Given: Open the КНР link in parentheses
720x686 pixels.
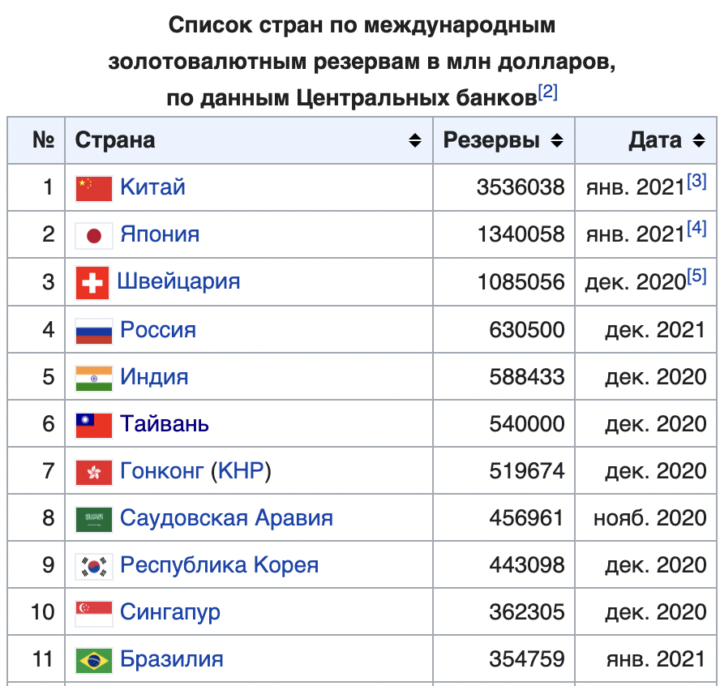Looking at the screenshot, I should coord(241,470).
